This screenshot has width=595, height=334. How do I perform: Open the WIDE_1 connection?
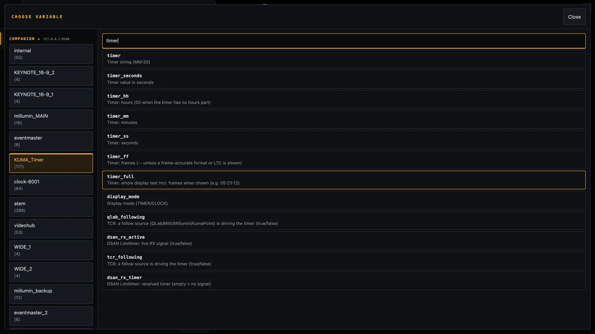[x=51, y=250]
